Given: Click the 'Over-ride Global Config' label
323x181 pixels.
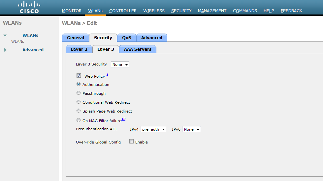Looking at the screenshot, I should click(98, 142).
